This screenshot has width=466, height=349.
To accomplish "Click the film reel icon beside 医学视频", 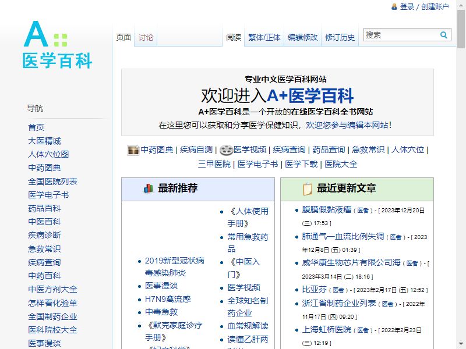I will tap(226, 150).
